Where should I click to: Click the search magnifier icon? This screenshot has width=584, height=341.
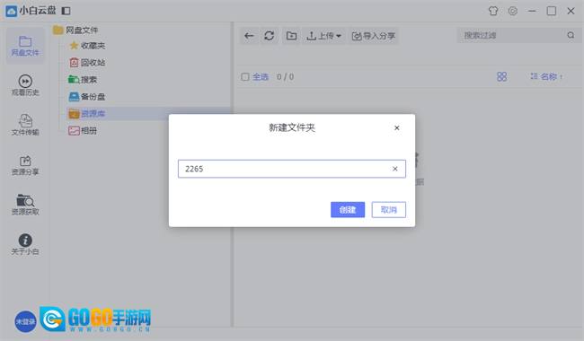[x=571, y=35]
